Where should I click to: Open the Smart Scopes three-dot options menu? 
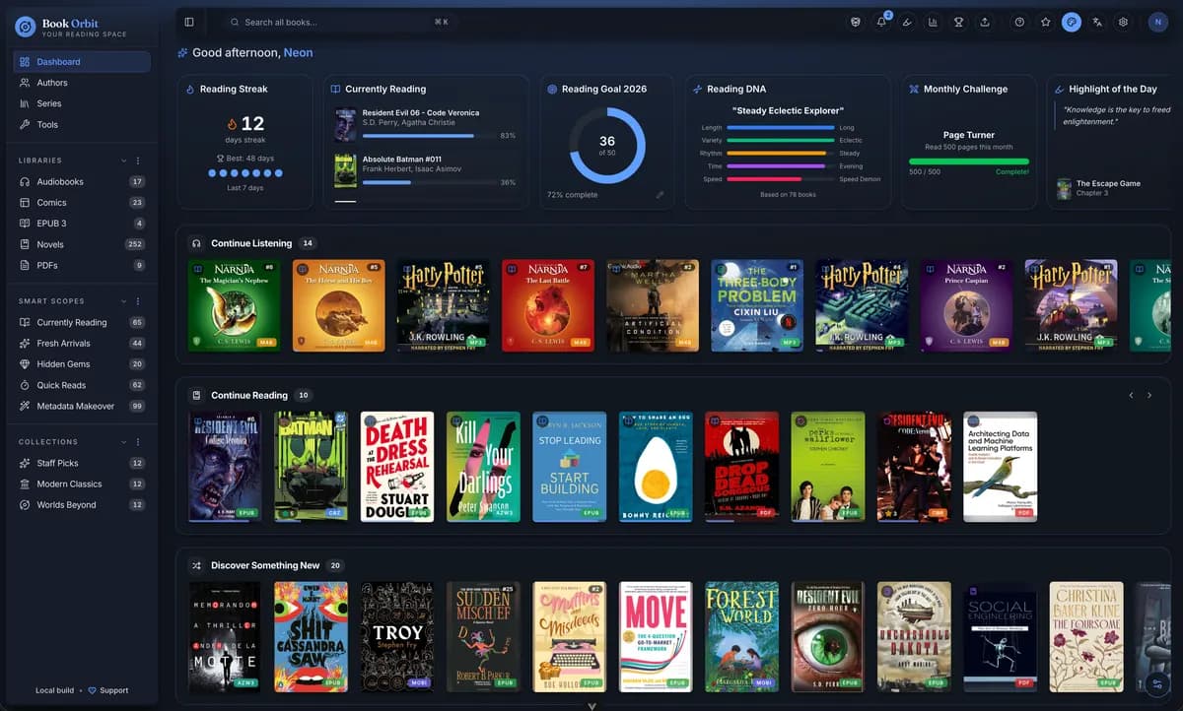tap(138, 301)
